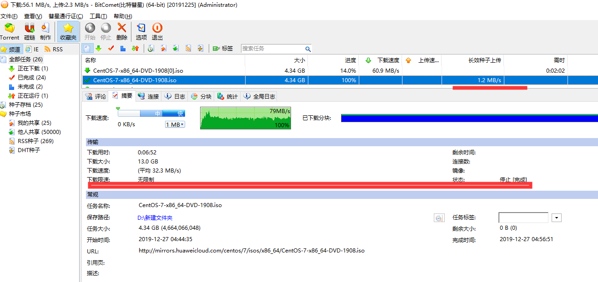This screenshot has width=598, height=282.
Task: Filter by completed red checkmark icon
Action: (x=111, y=48)
